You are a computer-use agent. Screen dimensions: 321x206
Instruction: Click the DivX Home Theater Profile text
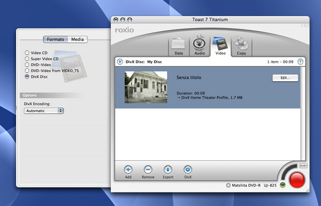pos(210,98)
